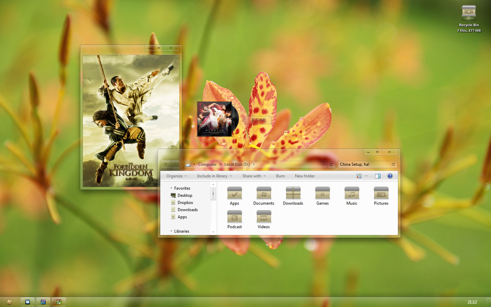
Task: Click the drive icon in address bar
Action: [x=188, y=164]
